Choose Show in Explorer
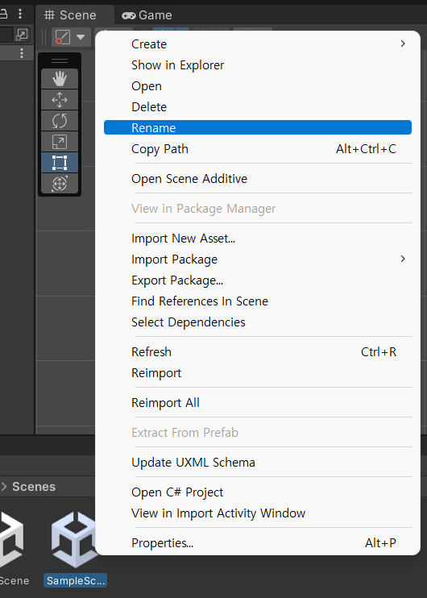 coord(258,65)
